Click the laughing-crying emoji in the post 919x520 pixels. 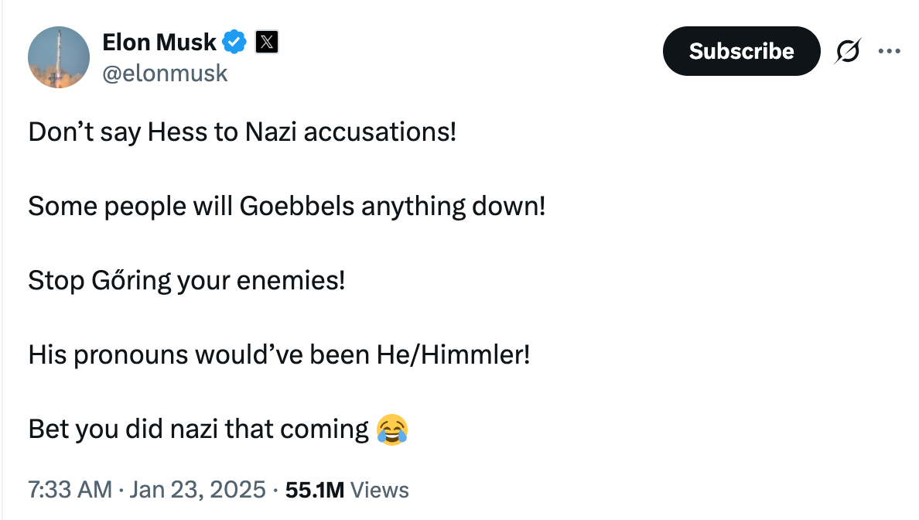point(392,429)
